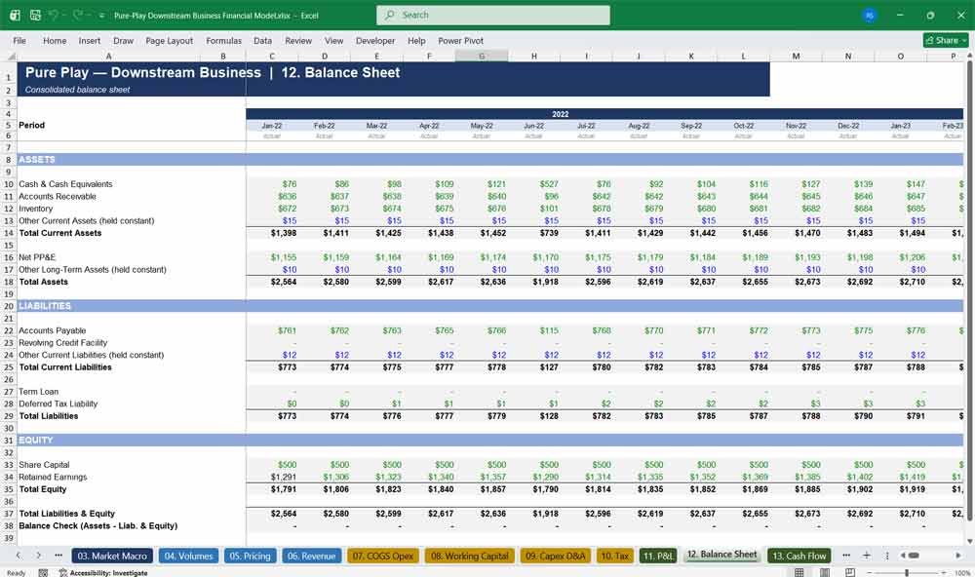Viewport: 975px width, 577px height.
Task: Select the Cash & Cash Equivalents cell
Action: tap(65, 184)
